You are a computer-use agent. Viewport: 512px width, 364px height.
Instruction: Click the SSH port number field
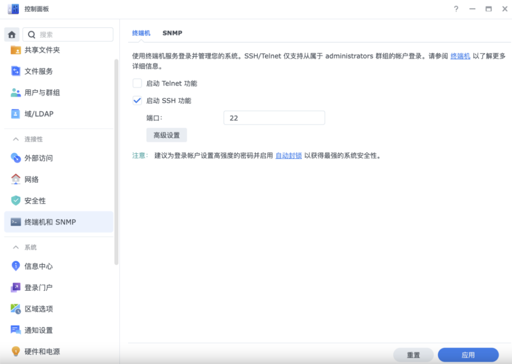coord(274,118)
